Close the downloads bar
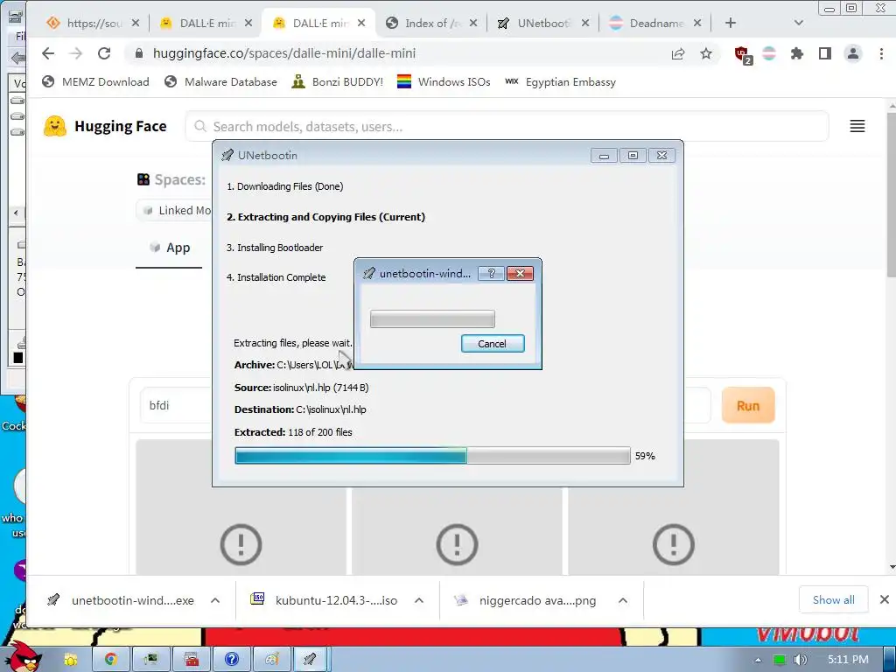Screen dimensions: 896x672 (884, 599)
